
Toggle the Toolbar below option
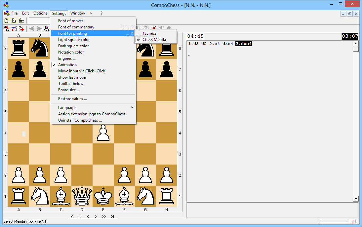(x=93, y=83)
